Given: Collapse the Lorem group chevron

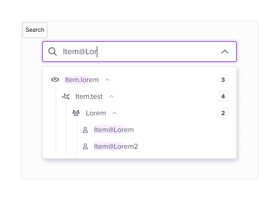Looking at the screenshot, I should pos(115,113).
